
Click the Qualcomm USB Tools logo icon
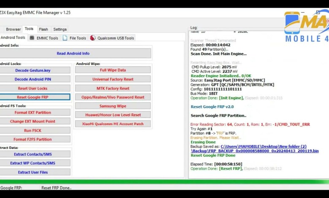point(93,38)
